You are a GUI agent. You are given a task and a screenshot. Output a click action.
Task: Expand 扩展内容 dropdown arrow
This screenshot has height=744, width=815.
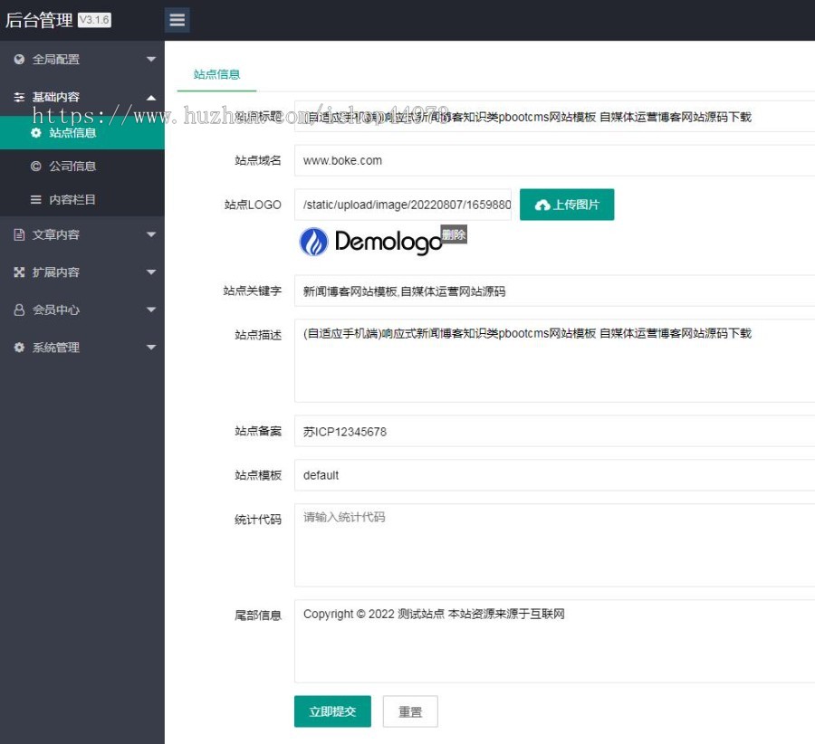coord(151,272)
